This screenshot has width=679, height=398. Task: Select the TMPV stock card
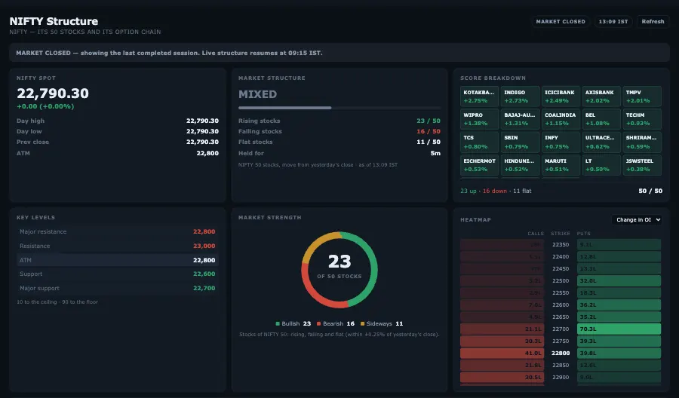pos(642,96)
